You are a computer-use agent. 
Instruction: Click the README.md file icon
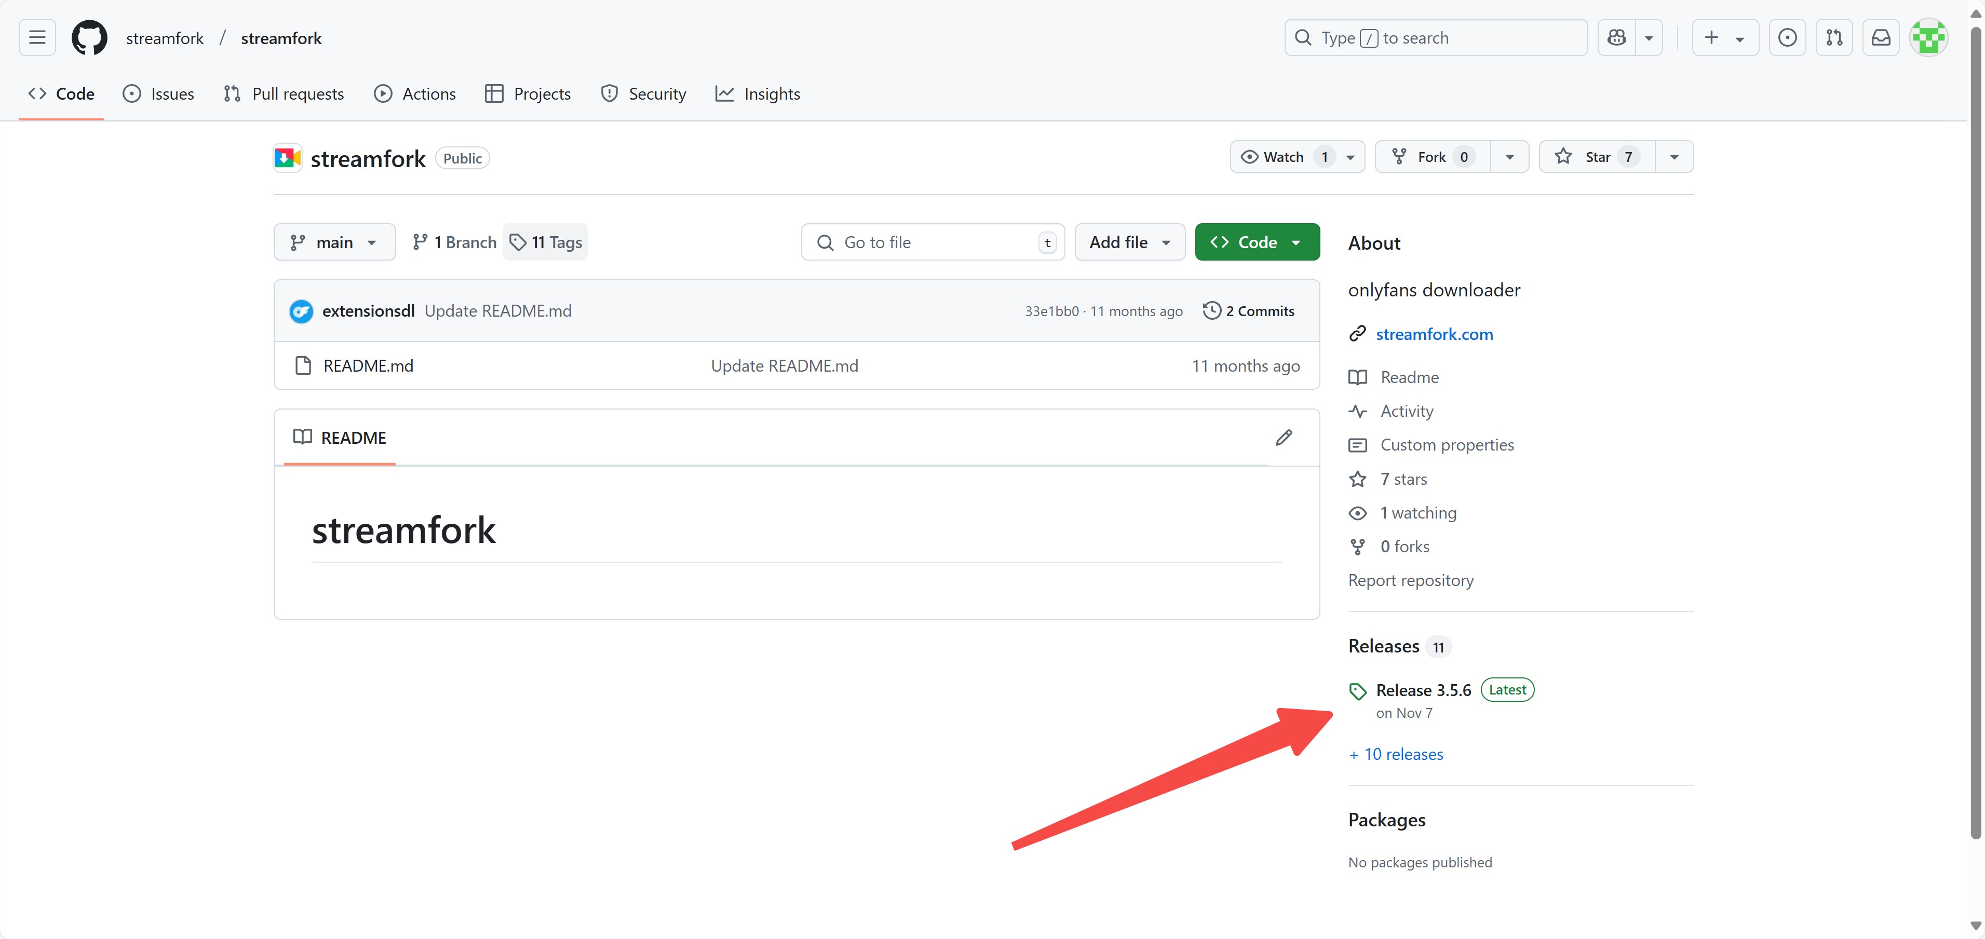[304, 366]
